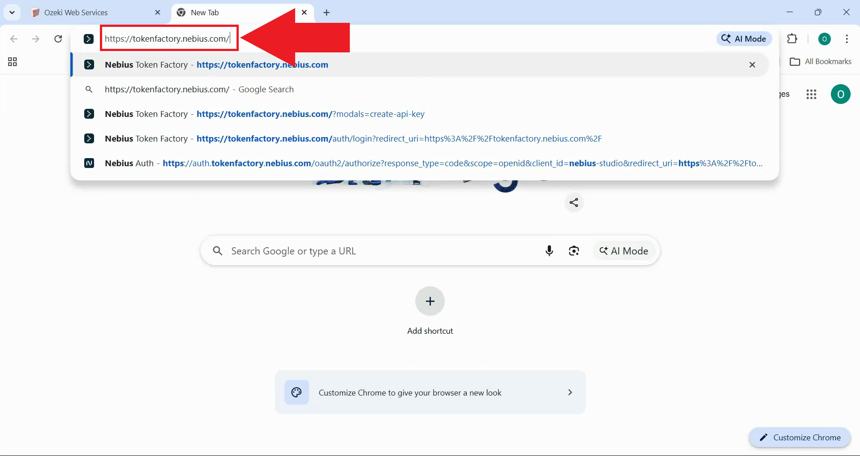Choose the create-api-key Nebius suggestion

tap(264, 114)
